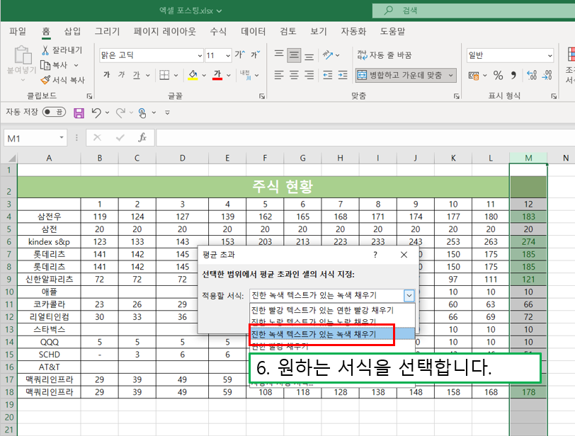This screenshot has height=436, width=575.
Task: Click the title cell 주식 현황
Action: 263,187
